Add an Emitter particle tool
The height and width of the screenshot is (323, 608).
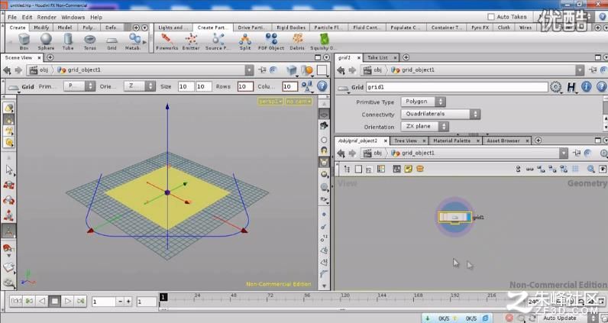point(191,41)
